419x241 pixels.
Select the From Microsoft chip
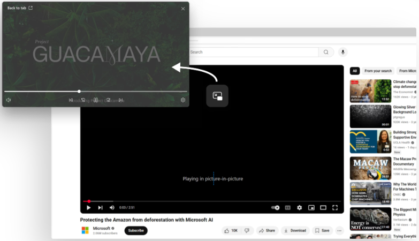click(407, 71)
